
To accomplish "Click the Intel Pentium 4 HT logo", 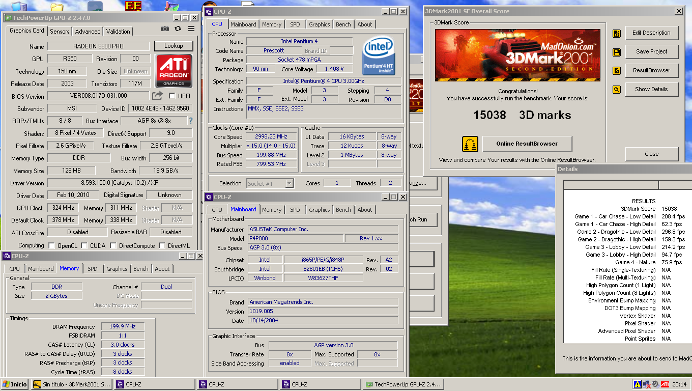I will tap(379, 56).
